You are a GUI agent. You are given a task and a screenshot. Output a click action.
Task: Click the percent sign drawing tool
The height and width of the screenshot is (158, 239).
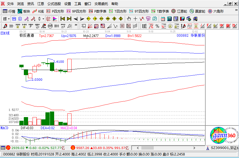click(157, 26)
